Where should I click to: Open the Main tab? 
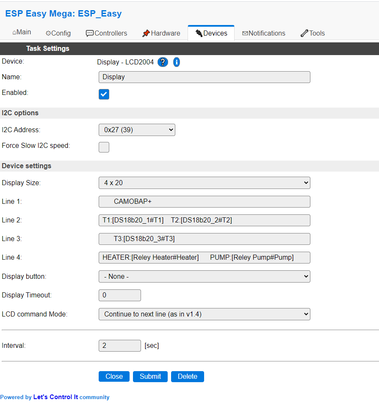(22, 32)
